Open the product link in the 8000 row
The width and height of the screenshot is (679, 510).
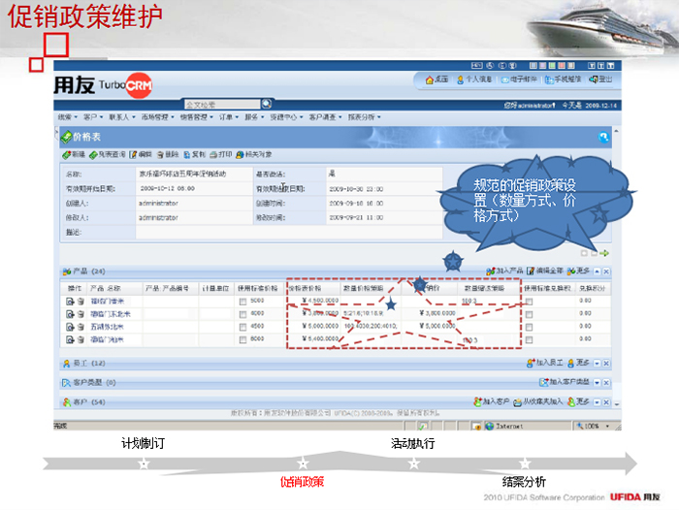point(107,340)
